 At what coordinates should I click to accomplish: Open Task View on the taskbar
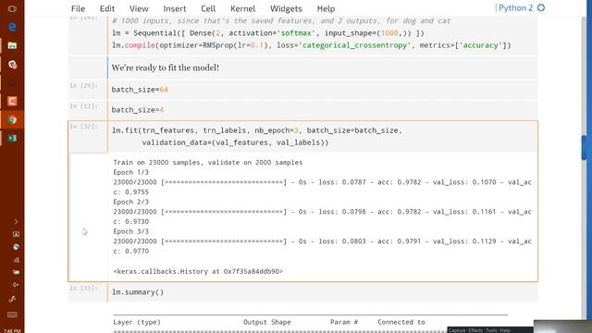click(x=12, y=8)
